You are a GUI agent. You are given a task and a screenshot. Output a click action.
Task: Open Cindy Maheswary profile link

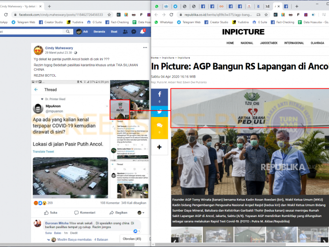pyautogui.click(x=59, y=48)
